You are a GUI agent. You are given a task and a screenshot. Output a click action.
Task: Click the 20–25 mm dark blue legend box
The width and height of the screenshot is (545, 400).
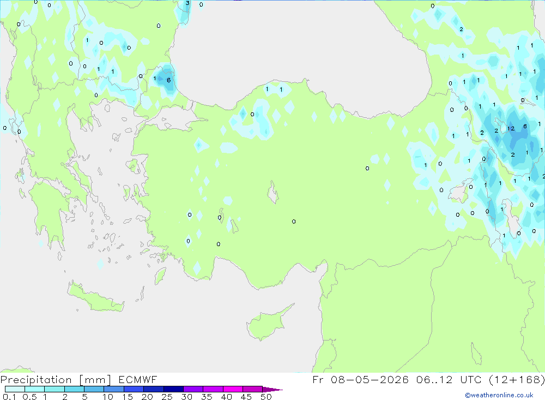tap(154, 389)
